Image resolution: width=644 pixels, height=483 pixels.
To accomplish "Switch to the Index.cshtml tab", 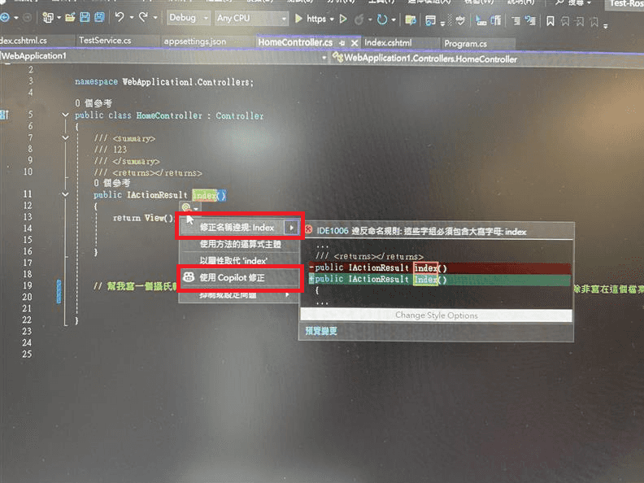I will [x=388, y=43].
